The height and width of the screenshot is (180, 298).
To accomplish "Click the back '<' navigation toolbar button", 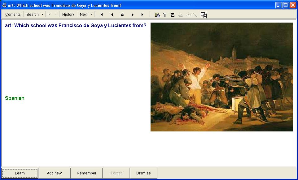I will point(50,15).
